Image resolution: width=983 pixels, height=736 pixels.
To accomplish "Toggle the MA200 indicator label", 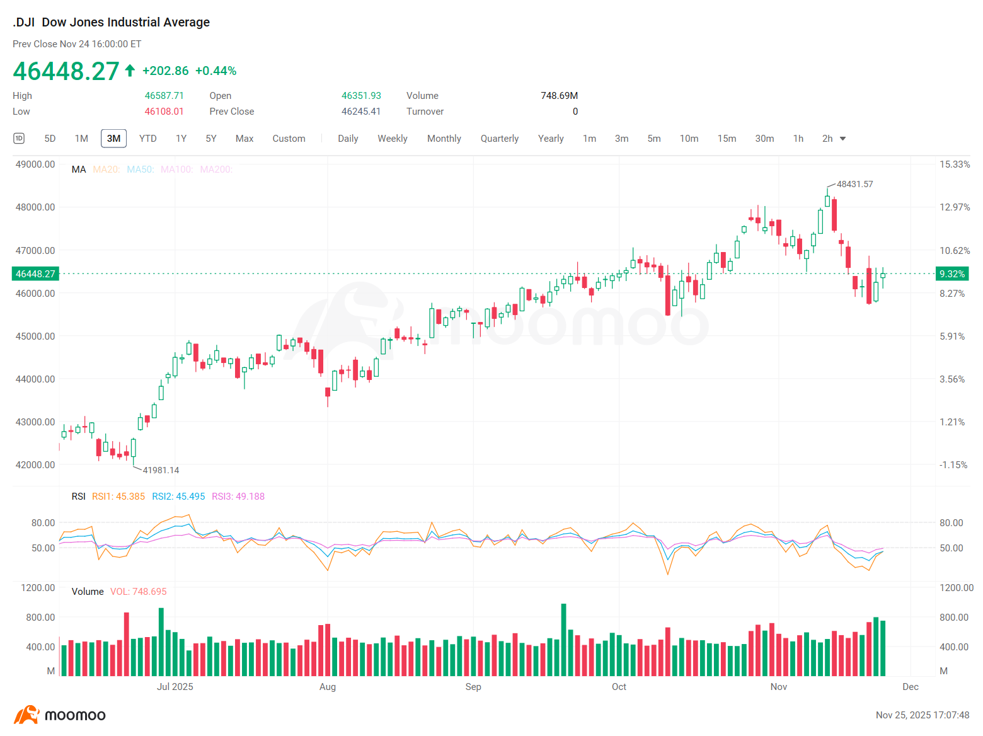I will click(x=216, y=170).
